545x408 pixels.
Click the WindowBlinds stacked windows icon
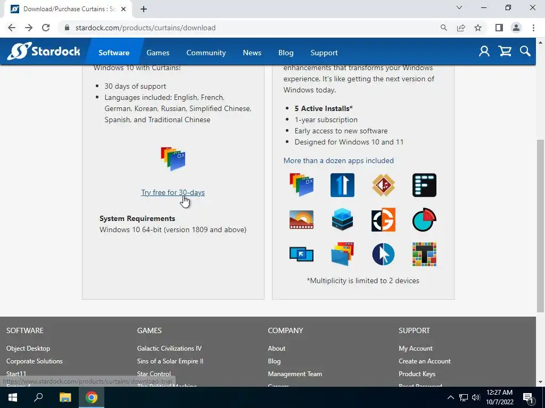click(342, 254)
